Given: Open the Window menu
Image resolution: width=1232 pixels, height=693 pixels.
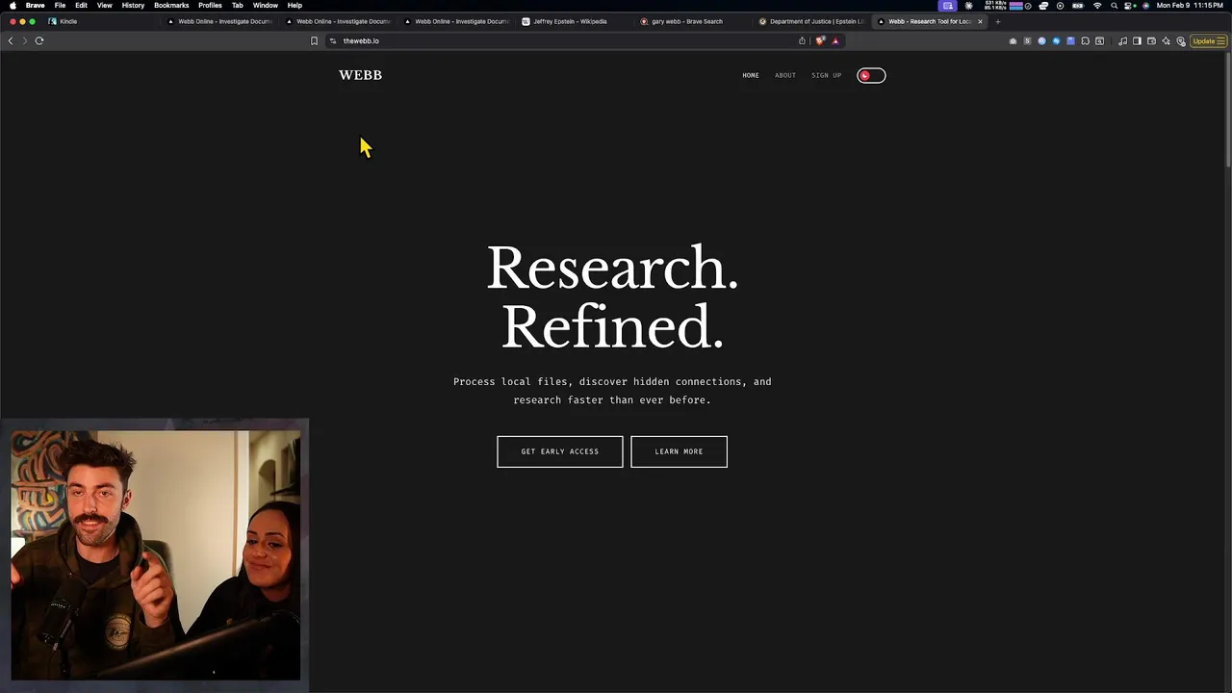Looking at the screenshot, I should tap(266, 6).
